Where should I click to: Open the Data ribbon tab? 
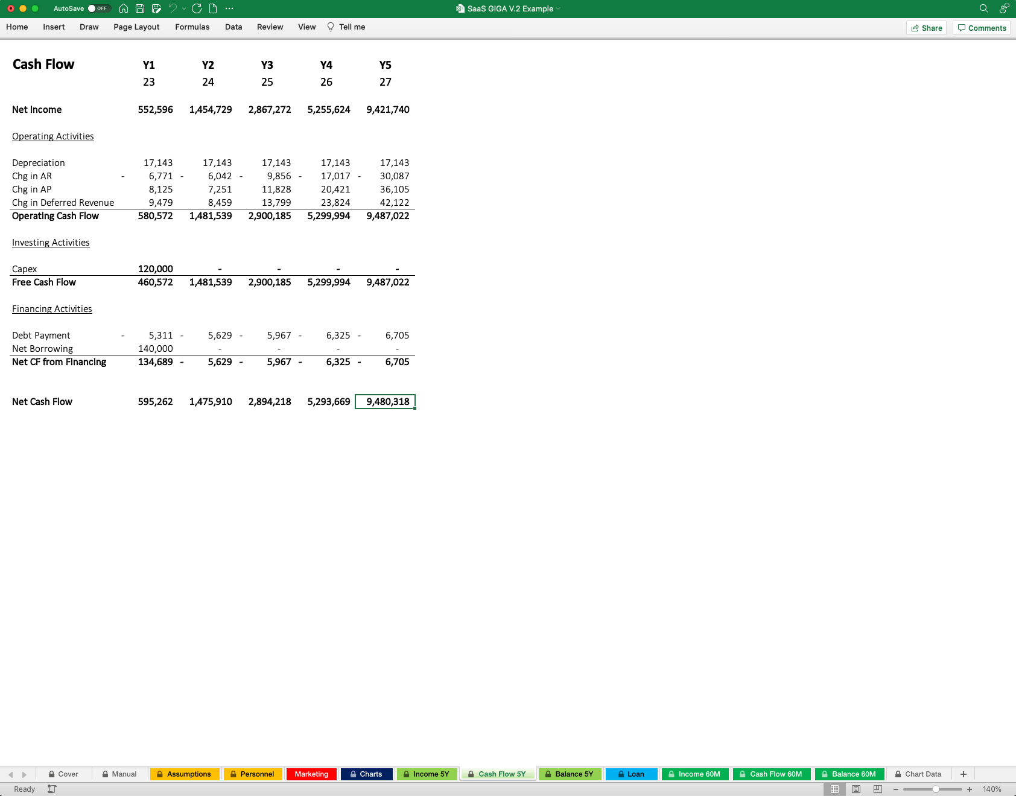click(233, 27)
